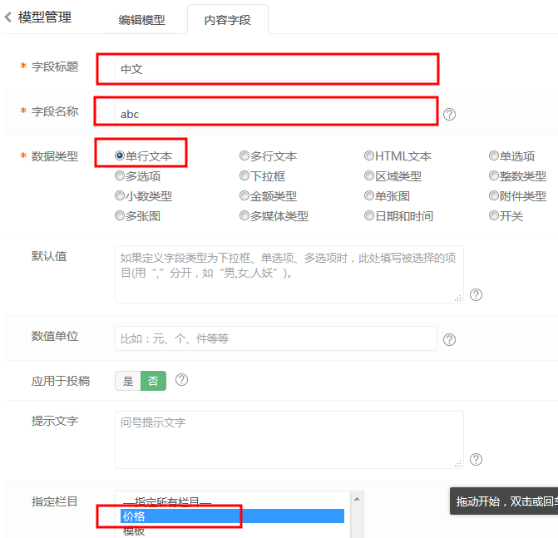Choose 价格 in the 指定栏目 list

[232, 516]
